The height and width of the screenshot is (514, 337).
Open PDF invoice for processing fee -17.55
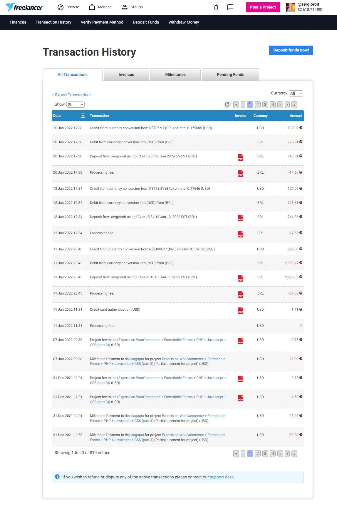coord(241,234)
